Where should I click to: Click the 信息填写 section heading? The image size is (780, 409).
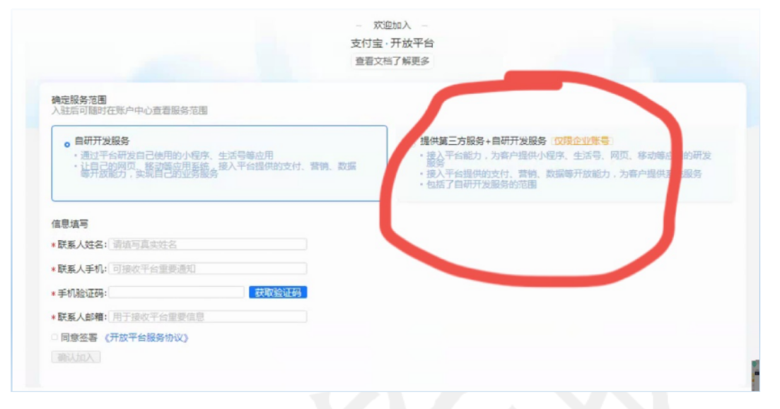[x=69, y=224]
